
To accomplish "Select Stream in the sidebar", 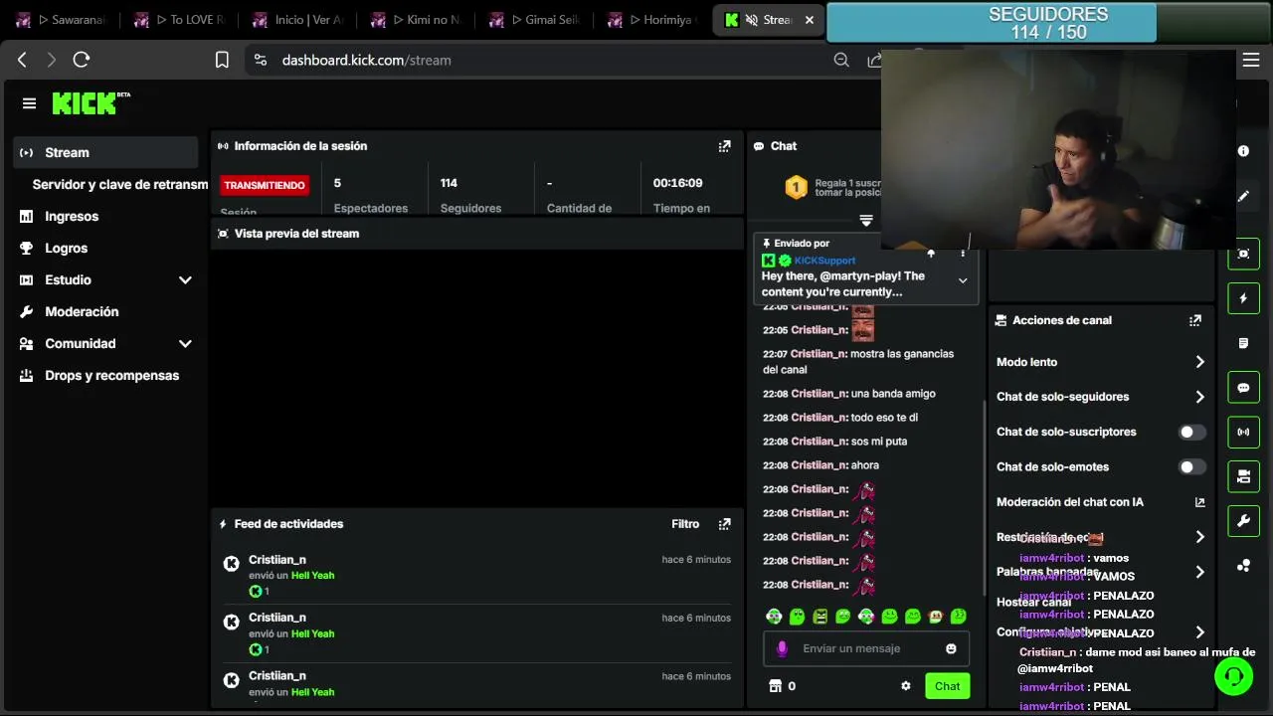I will click(105, 152).
